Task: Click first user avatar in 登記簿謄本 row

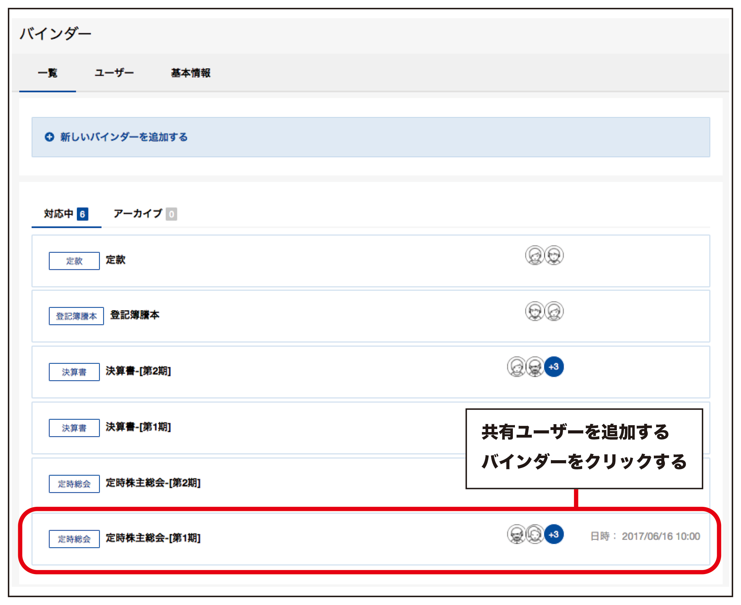Action: point(534,311)
